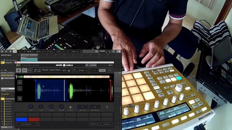Select Scene 1 in the arranger

click(29, 57)
